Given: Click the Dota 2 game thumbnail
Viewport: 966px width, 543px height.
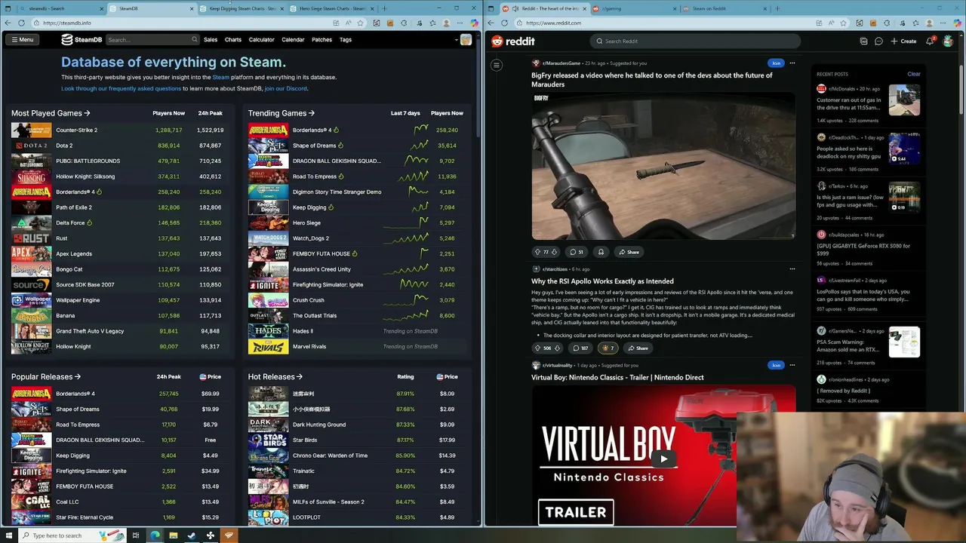Looking at the screenshot, I should click(31, 146).
